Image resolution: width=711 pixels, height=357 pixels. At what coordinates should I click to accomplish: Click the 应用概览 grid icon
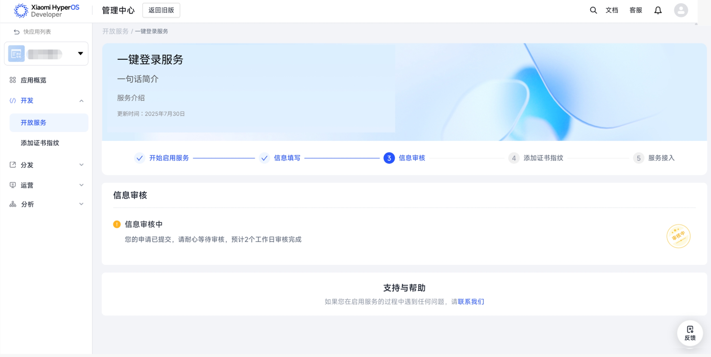tap(13, 80)
